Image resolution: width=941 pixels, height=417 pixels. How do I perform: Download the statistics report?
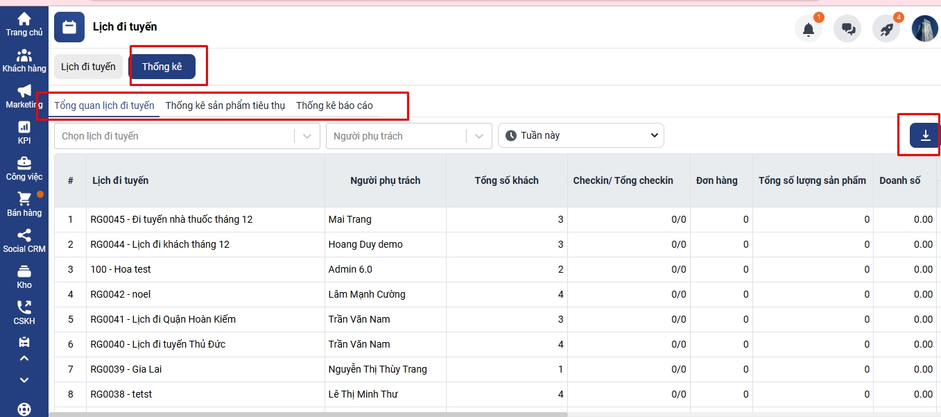point(925,135)
